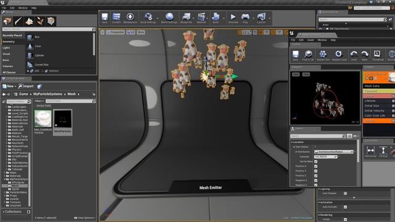This screenshot has width=395, height=222.
Task: Open Help menu in main editor
Action: pos(34,8)
